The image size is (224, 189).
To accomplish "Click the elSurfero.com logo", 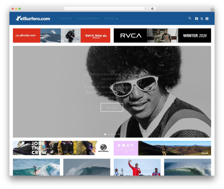I will point(33,18).
